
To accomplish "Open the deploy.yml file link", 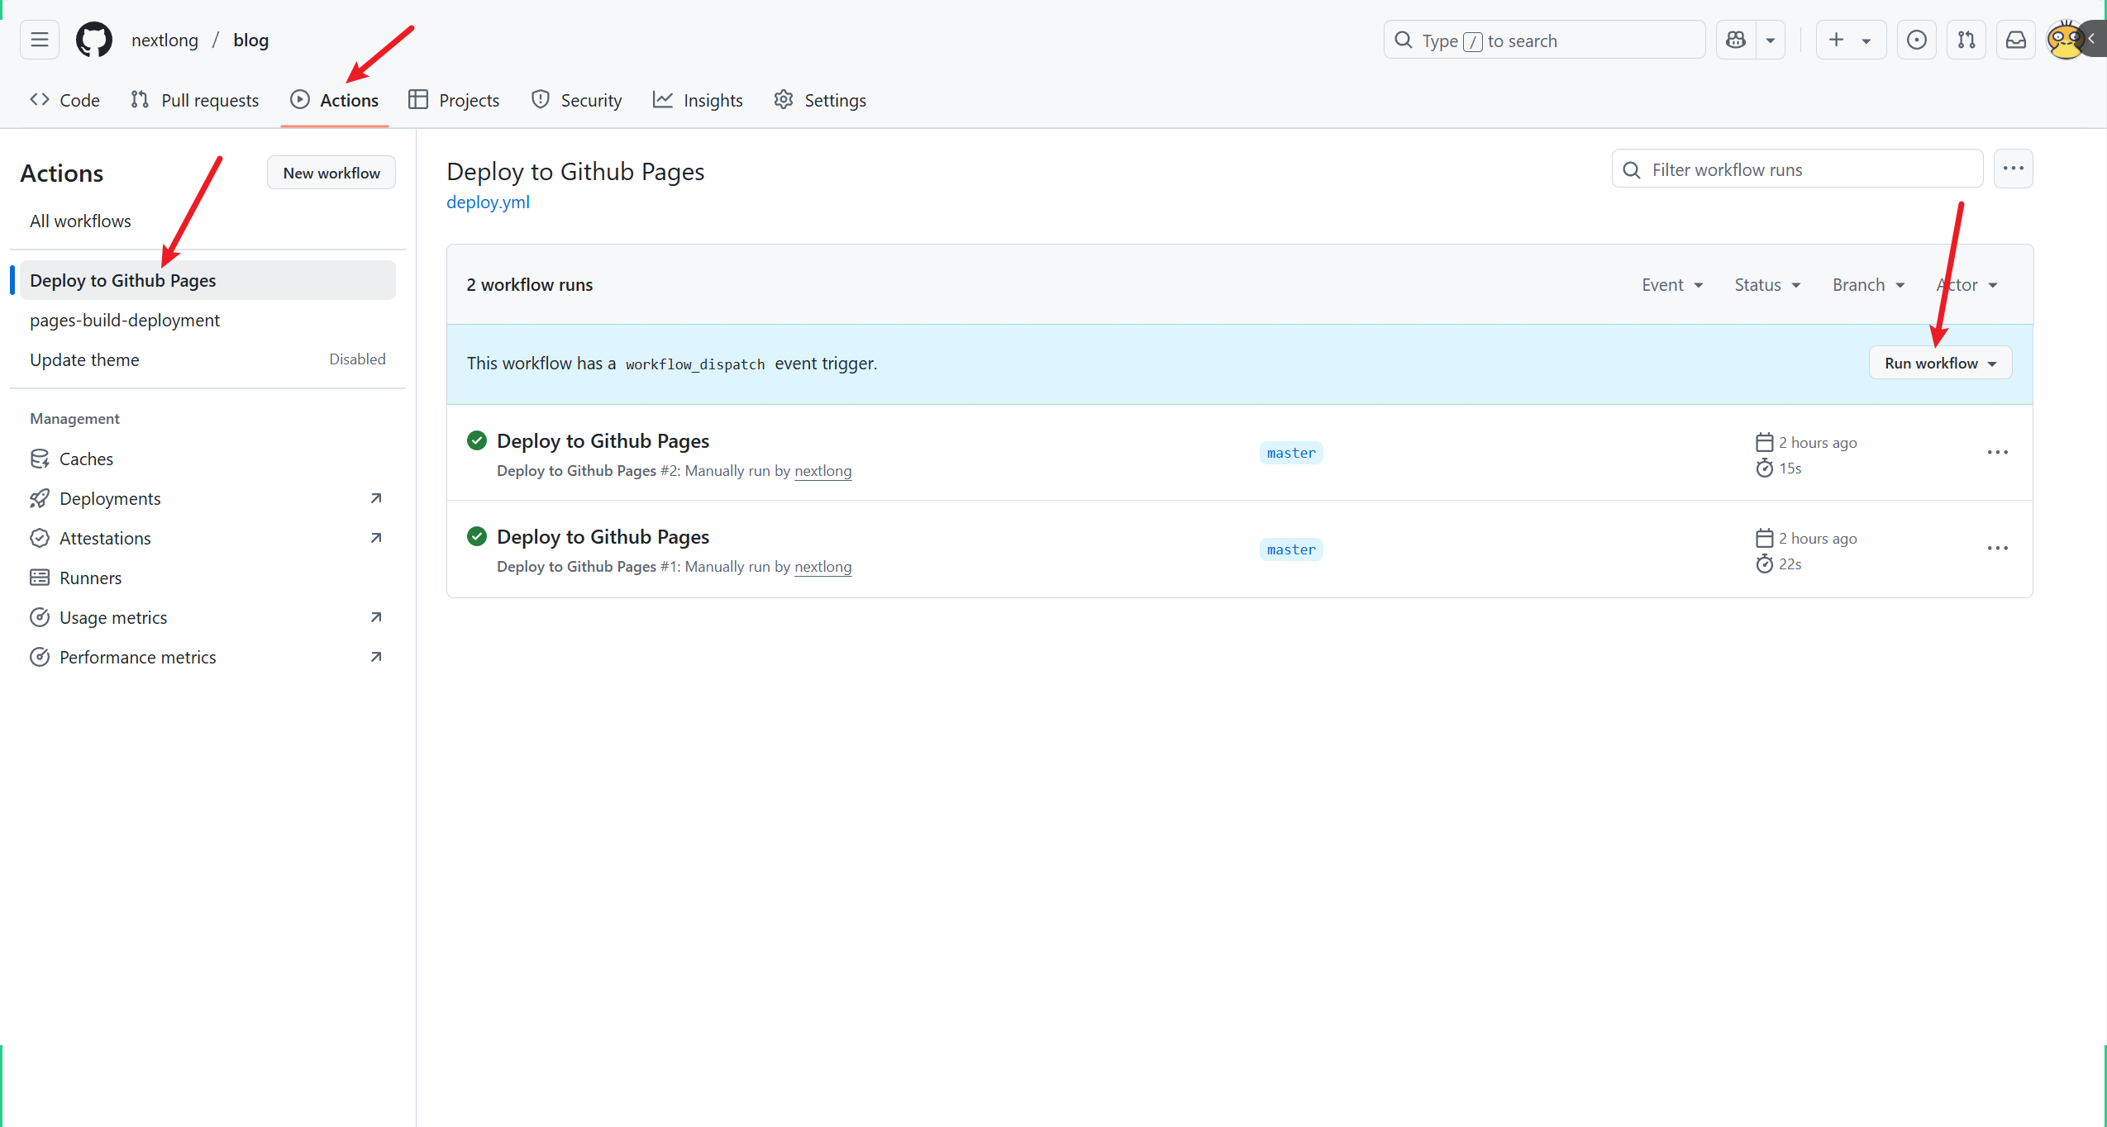I will [488, 202].
